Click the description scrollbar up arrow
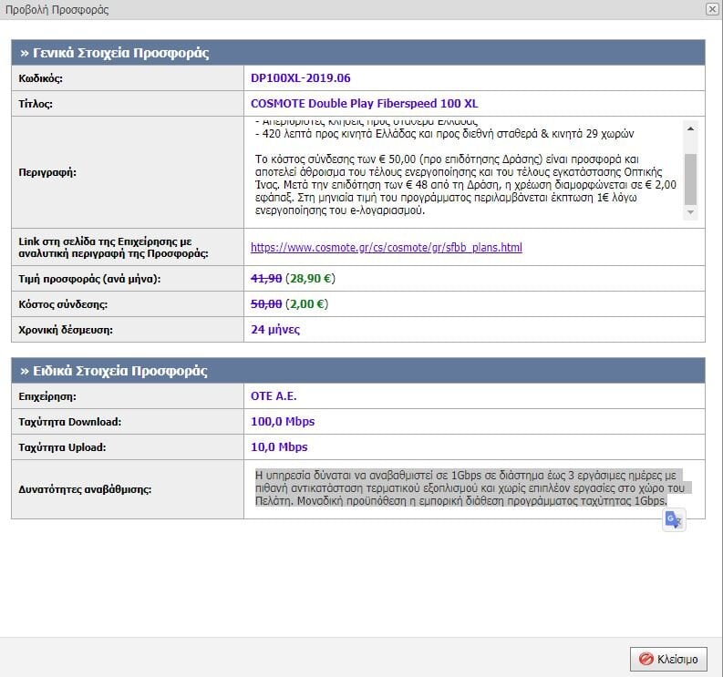The width and height of the screenshot is (723, 677). point(690,129)
